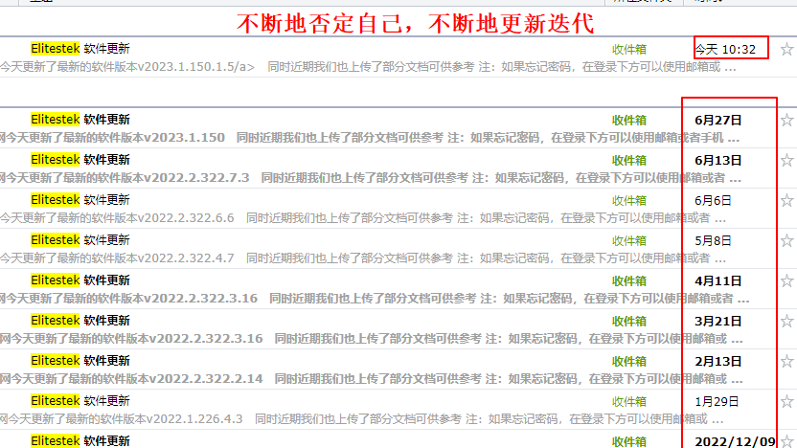This screenshot has width=797, height=448.
Task: Click the 1月29日 date
Action: (x=717, y=401)
